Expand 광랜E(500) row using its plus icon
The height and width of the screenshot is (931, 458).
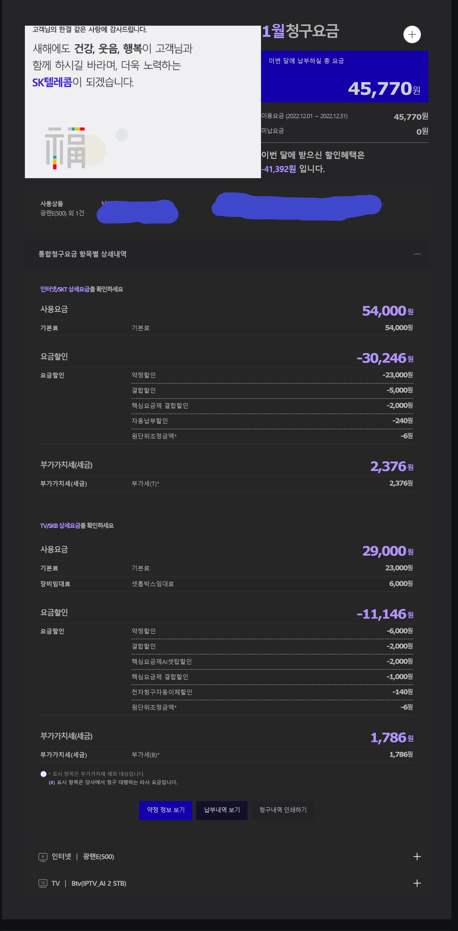click(x=417, y=857)
